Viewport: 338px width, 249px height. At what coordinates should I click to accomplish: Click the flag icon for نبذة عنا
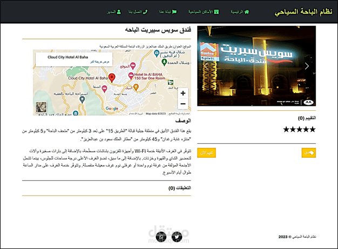pyautogui.click(x=174, y=12)
